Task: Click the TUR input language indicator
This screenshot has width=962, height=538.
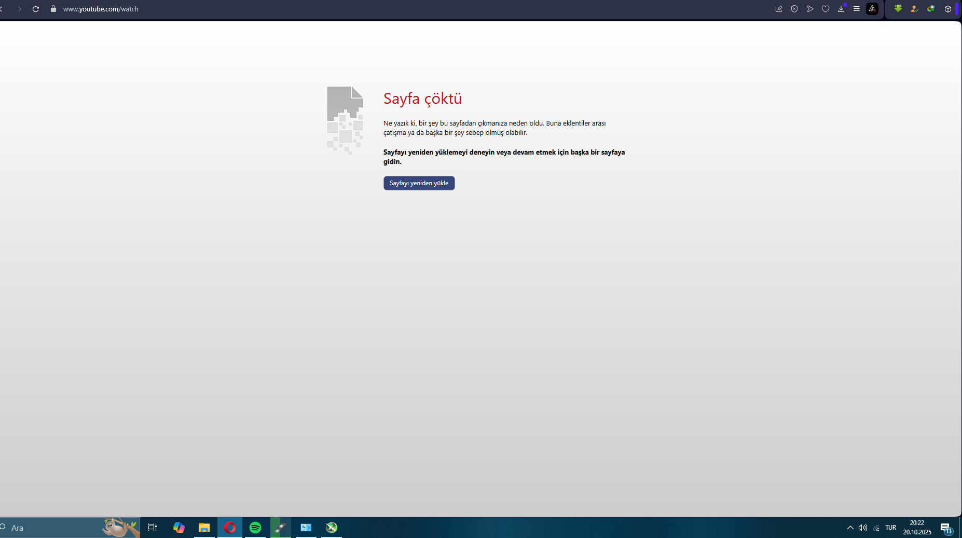Action: click(x=891, y=528)
